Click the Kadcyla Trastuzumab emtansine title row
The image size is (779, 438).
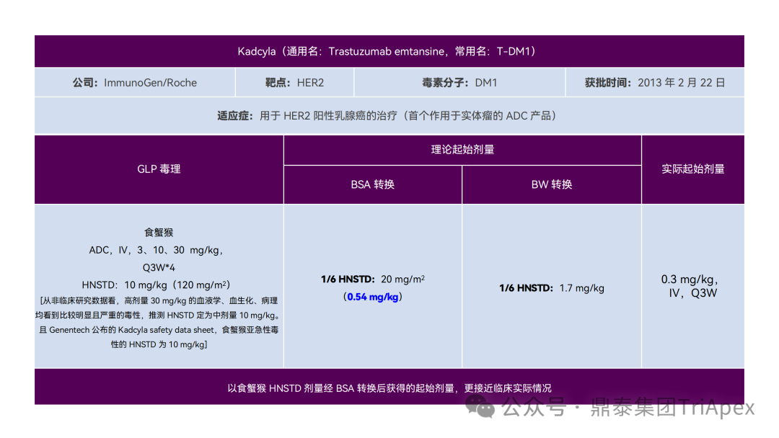click(389, 51)
